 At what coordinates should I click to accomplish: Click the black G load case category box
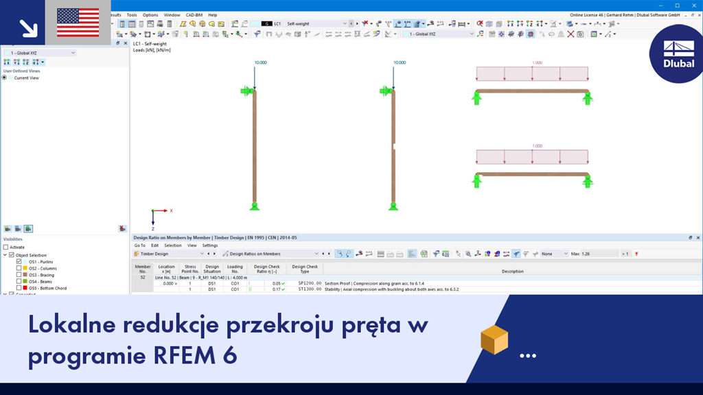(x=267, y=24)
